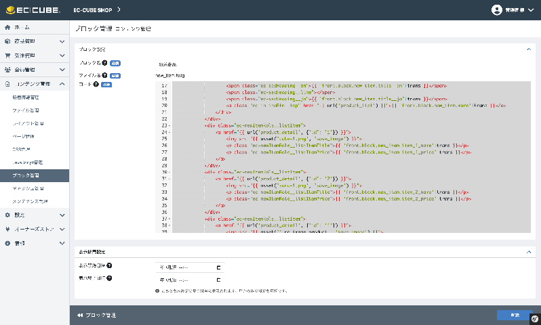
Task: Click the help icon beside コード
Action: (x=96, y=84)
